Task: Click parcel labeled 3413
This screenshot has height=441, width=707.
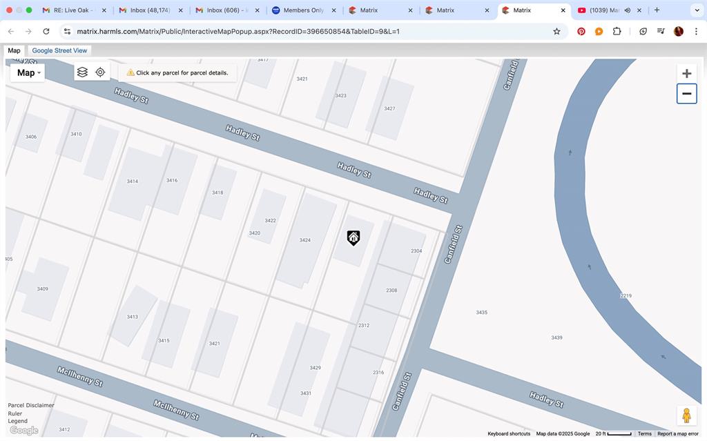Action: (132, 317)
